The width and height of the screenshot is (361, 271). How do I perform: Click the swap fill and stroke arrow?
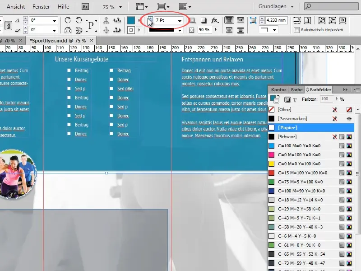(278, 96)
